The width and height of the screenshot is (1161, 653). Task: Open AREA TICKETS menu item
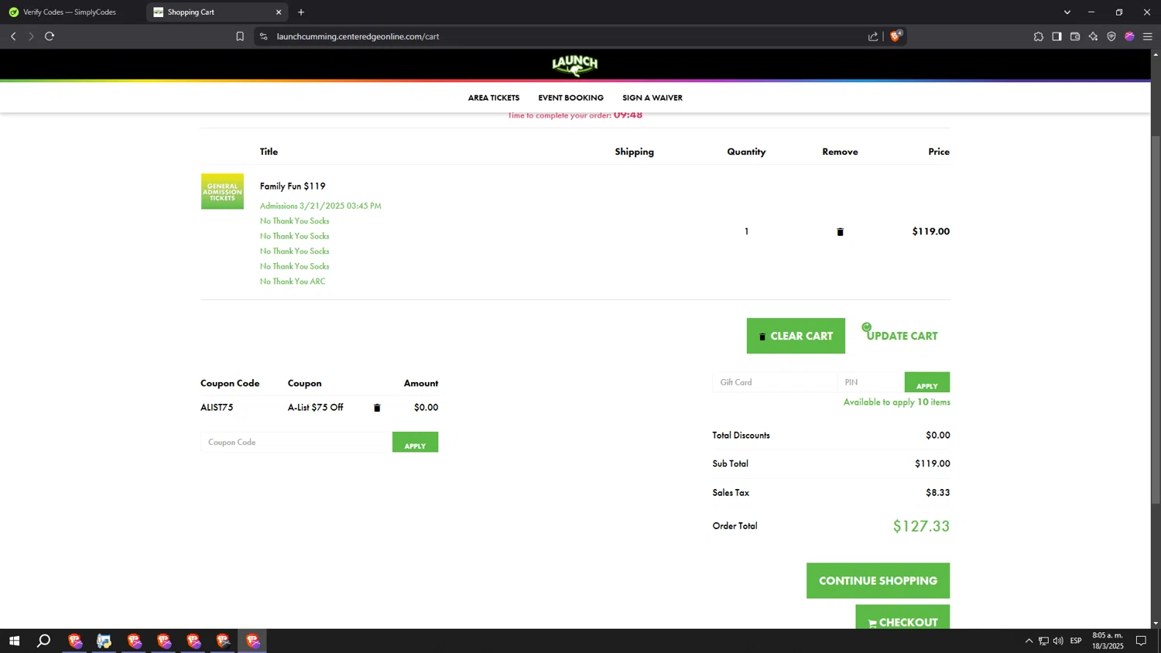(494, 97)
